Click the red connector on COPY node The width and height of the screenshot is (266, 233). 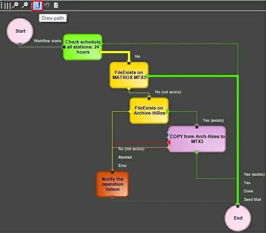click(x=169, y=142)
